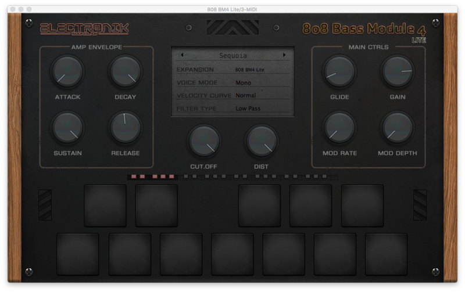Screen dimensions: 465x292
Task: Trigger the second pad in lower row
Action: click(130, 254)
